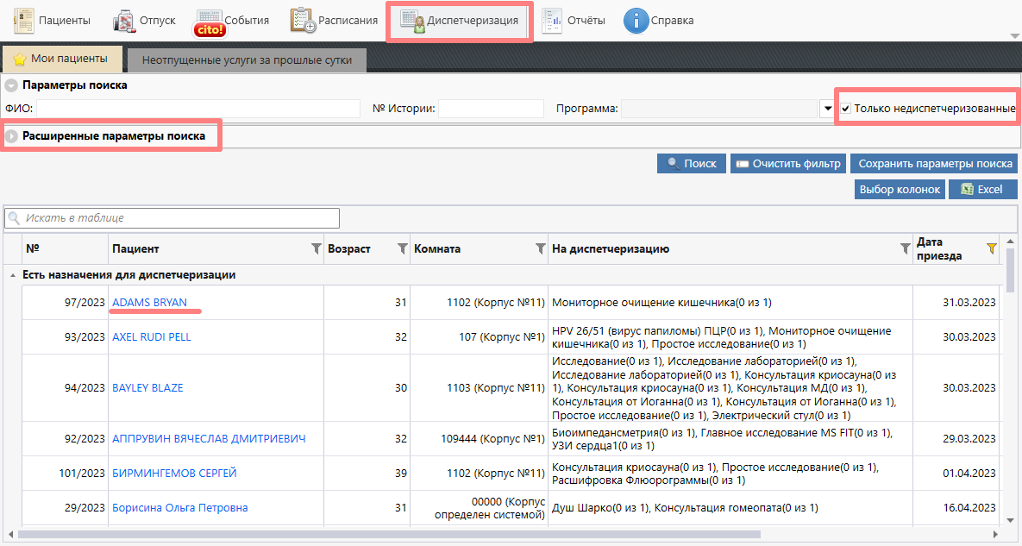Click the Excel export button
The height and width of the screenshot is (546, 1022).
click(x=983, y=189)
